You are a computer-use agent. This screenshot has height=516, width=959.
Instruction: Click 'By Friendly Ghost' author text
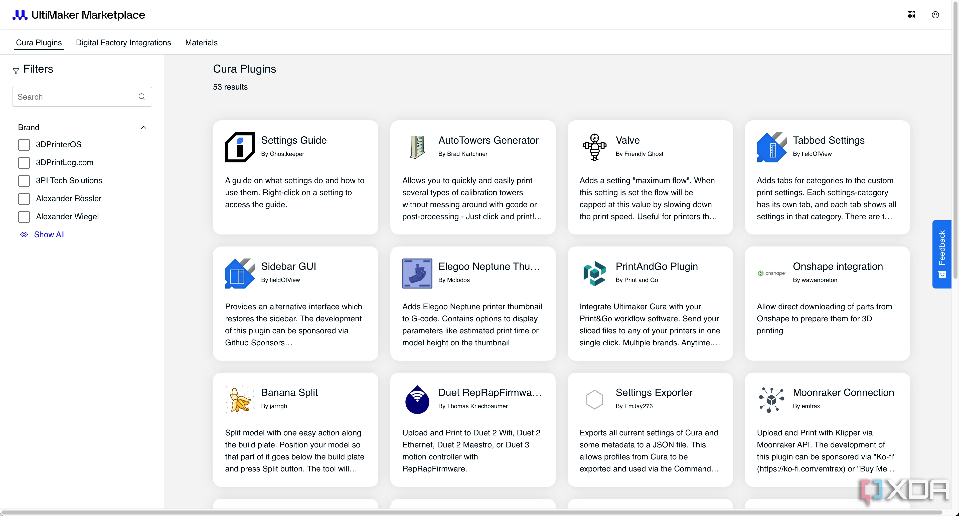pos(640,154)
